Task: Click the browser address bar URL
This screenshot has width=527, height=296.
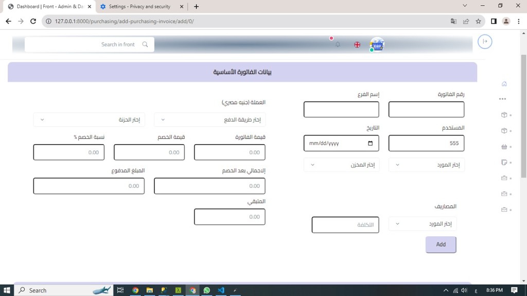Action: (x=125, y=21)
